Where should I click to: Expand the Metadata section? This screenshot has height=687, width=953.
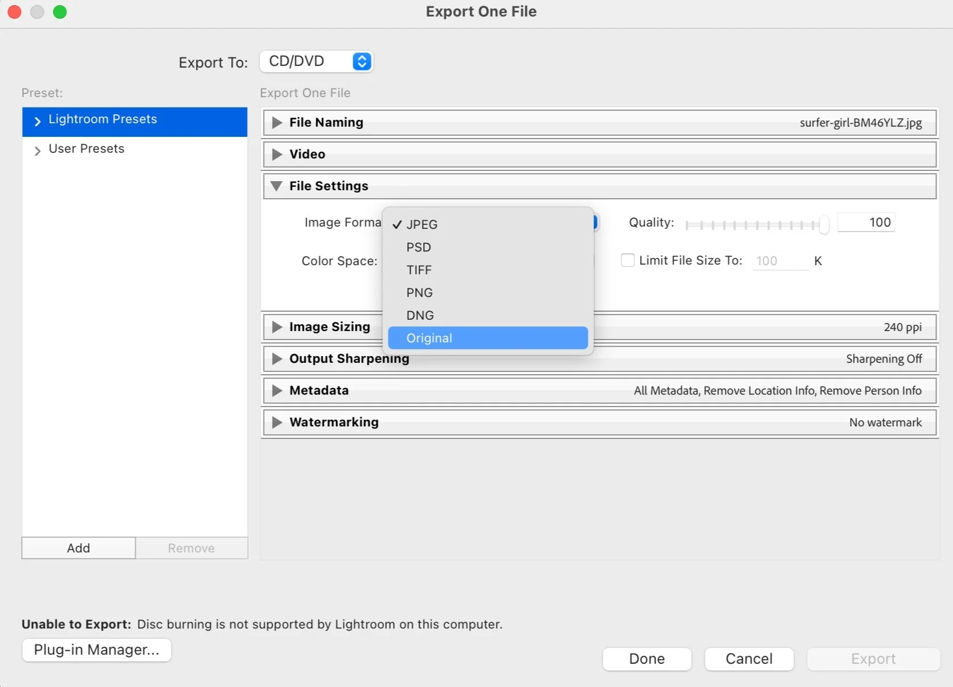point(277,390)
